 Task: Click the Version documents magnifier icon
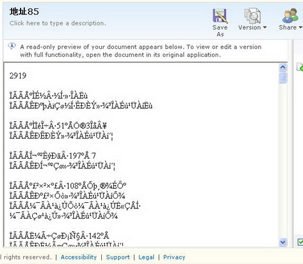coord(252,16)
